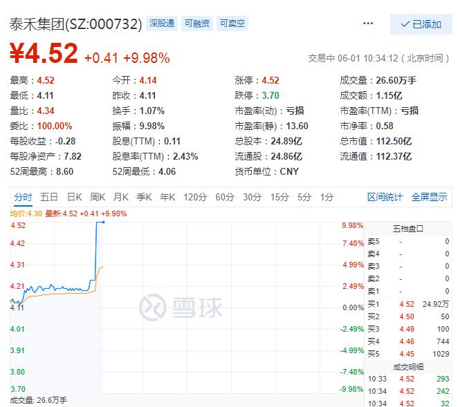The width and height of the screenshot is (460, 407).
Task: Click the 10:34 trade row with 242
Action: click(x=408, y=392)
